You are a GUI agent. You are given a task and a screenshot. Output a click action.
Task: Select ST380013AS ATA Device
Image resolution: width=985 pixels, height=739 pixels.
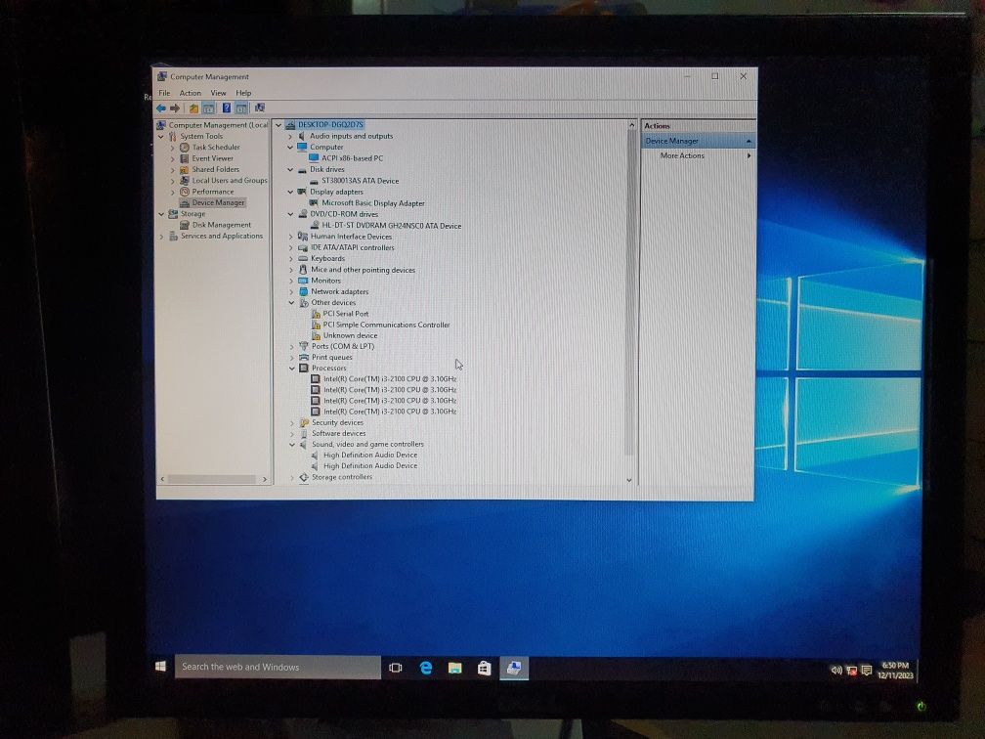[360, 181]
